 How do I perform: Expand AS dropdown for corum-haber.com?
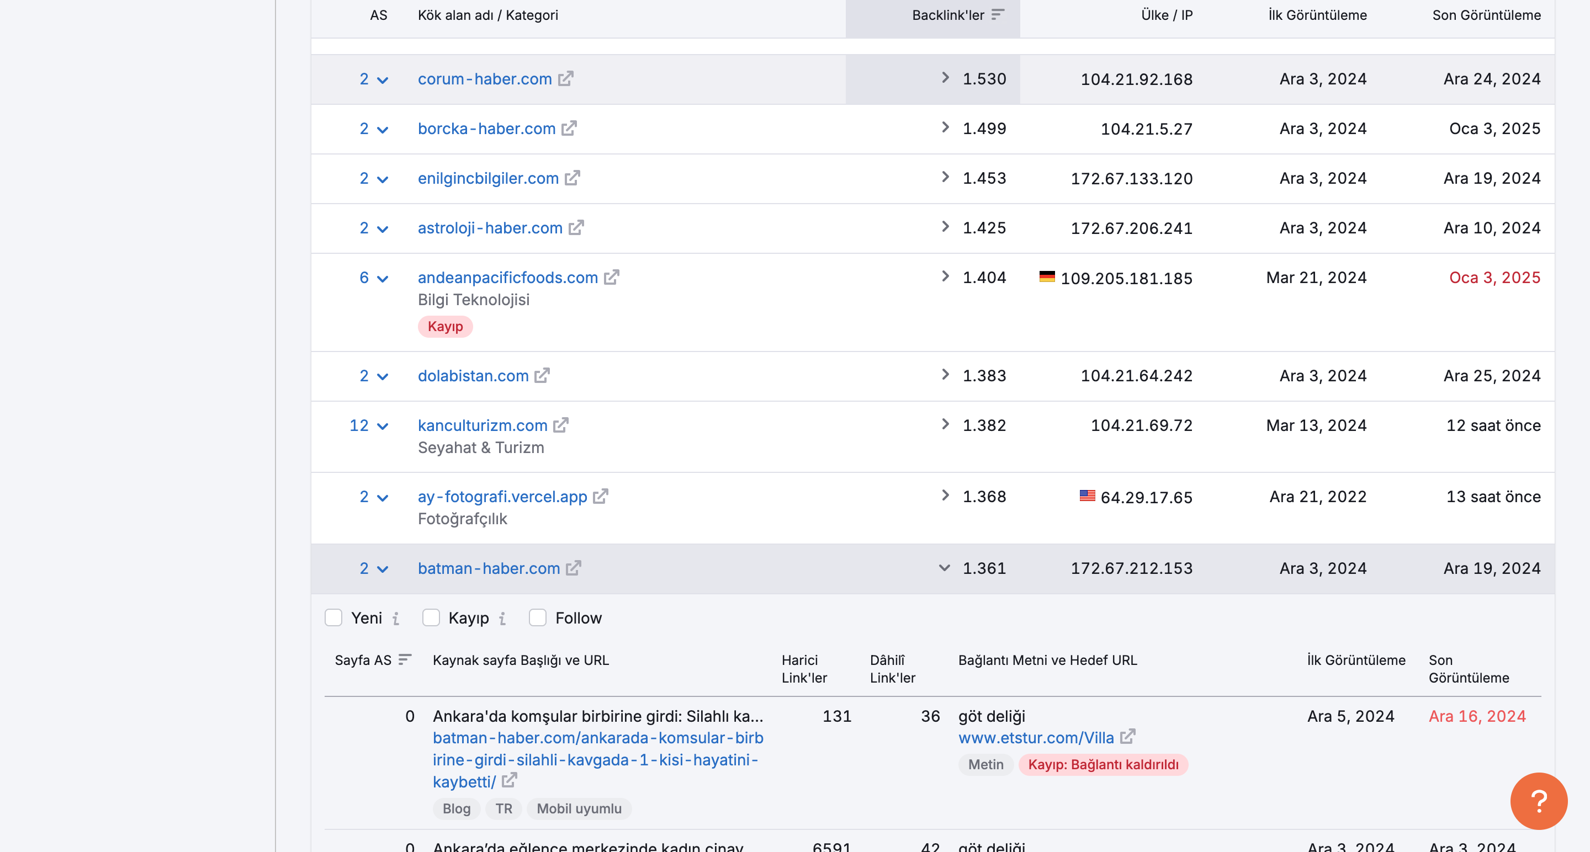(383, 80)
